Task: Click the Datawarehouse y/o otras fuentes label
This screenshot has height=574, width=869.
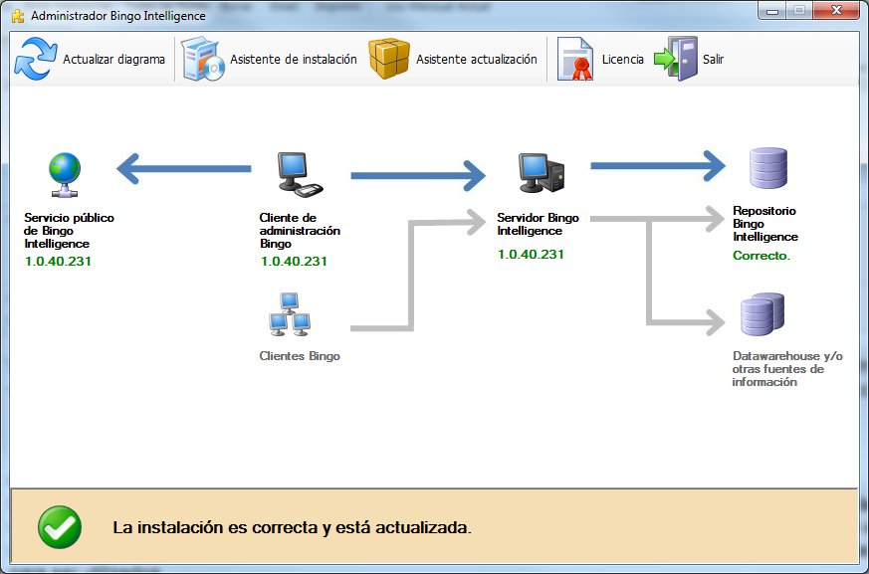Action: [786, 369]
